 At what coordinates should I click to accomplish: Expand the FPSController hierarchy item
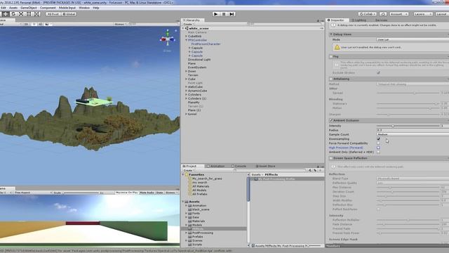pos(186,40)
